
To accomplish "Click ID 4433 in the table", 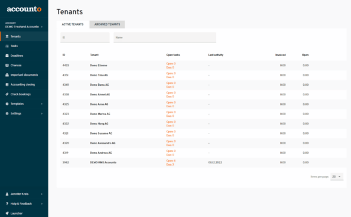I will coord(66,66).
